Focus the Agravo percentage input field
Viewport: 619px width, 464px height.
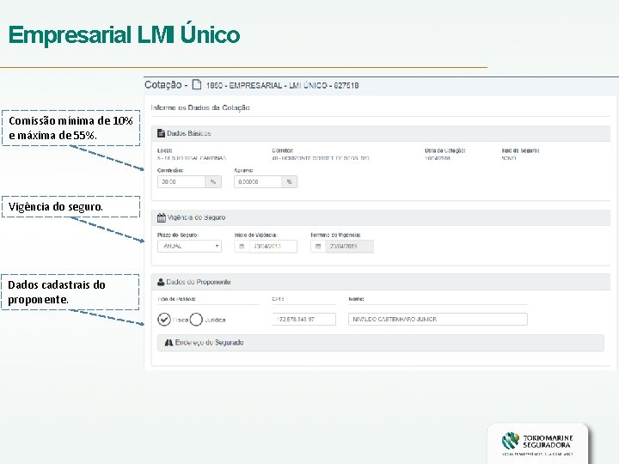[258, 182]
